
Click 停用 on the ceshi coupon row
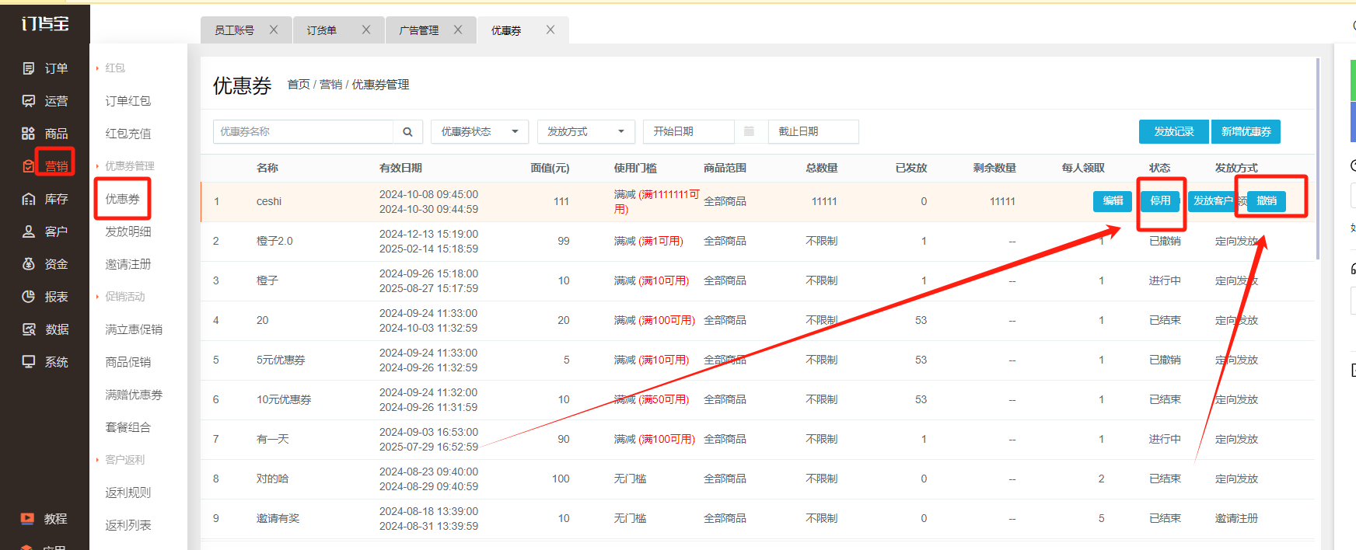pyautogui.click(x=1160, y=201)
